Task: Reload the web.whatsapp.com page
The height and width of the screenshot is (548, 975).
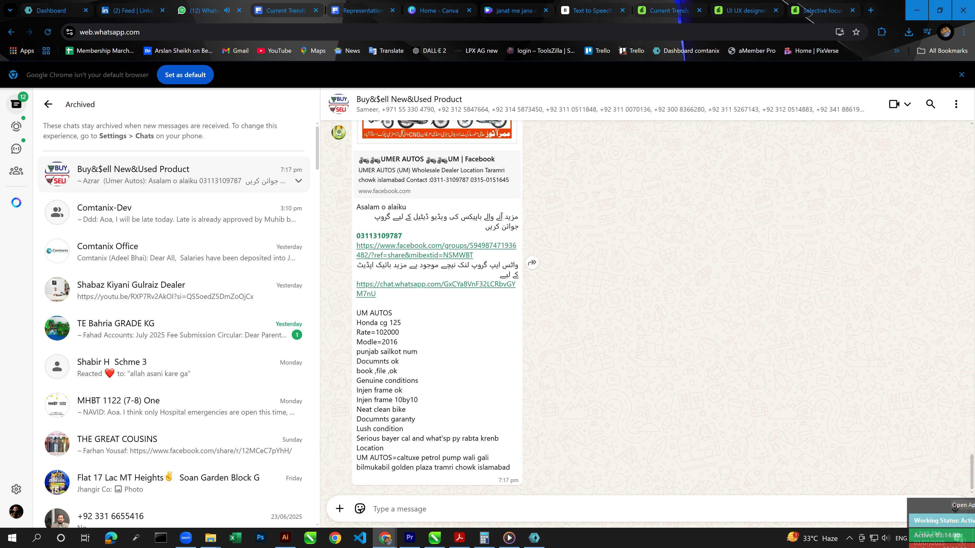Action: pyautogui.click(x=48, y=32)
